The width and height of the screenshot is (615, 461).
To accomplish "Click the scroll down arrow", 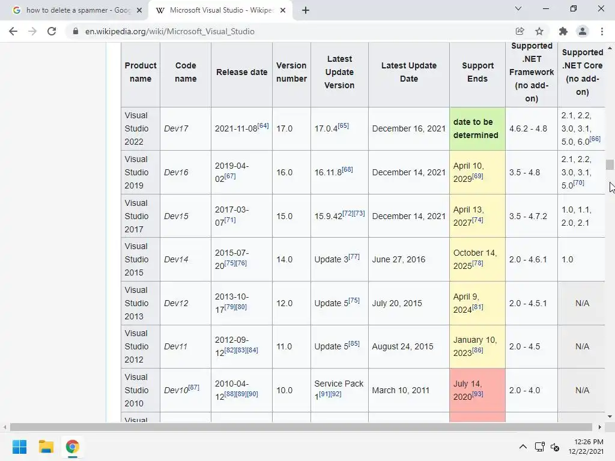I will click(610, 417).
